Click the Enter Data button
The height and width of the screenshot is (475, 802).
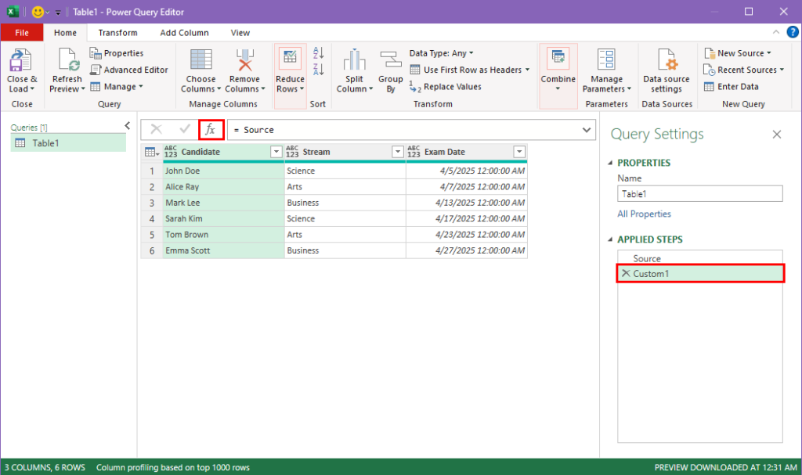click(732, 87)
